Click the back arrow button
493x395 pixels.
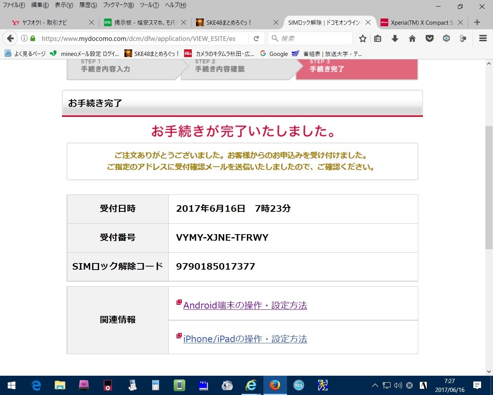point(10,39)
